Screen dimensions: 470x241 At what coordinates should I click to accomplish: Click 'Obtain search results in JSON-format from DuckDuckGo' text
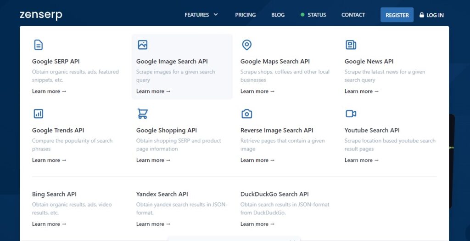pyautogui.click(x=285, y=208)
